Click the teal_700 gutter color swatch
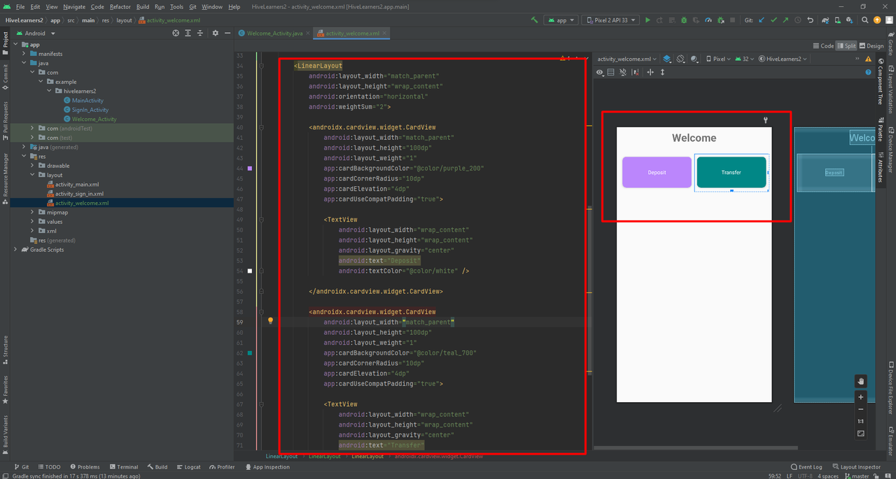Image resolution: width=896 pixels, height=479 pixels. point(250,353)
